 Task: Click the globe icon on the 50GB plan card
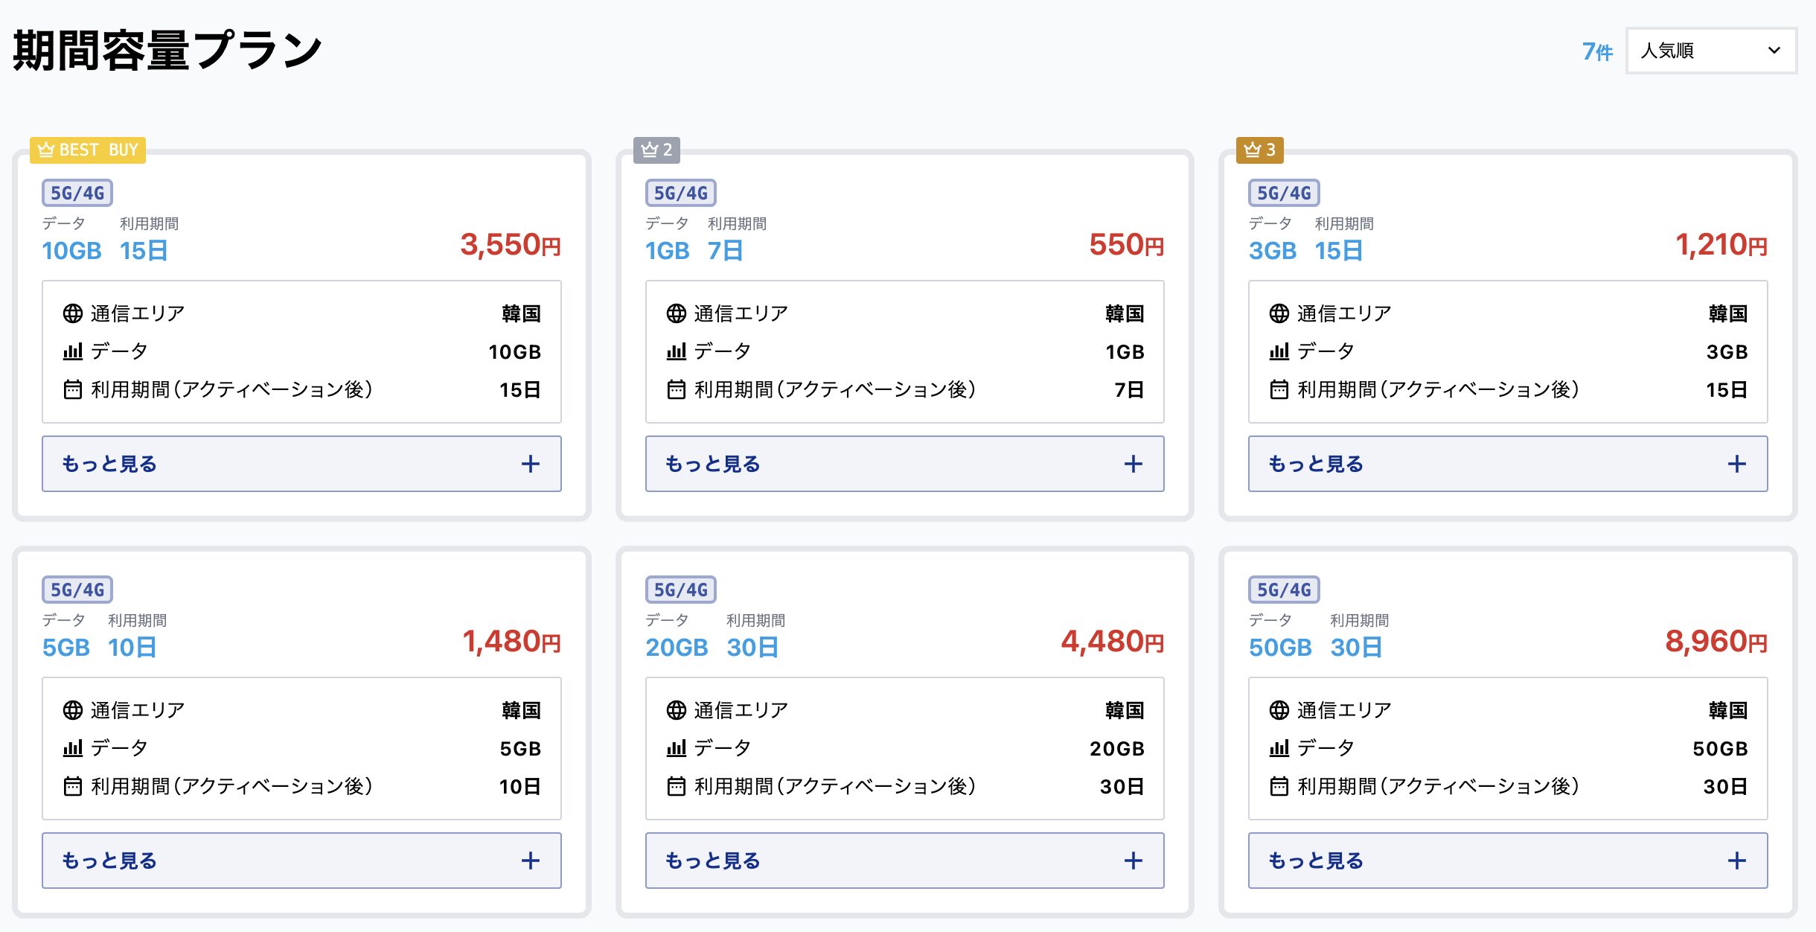coord(1279,709)
